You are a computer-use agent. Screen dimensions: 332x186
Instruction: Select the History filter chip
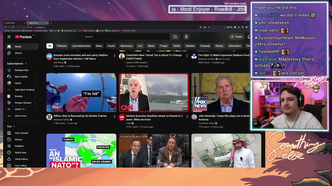(219, 46)
